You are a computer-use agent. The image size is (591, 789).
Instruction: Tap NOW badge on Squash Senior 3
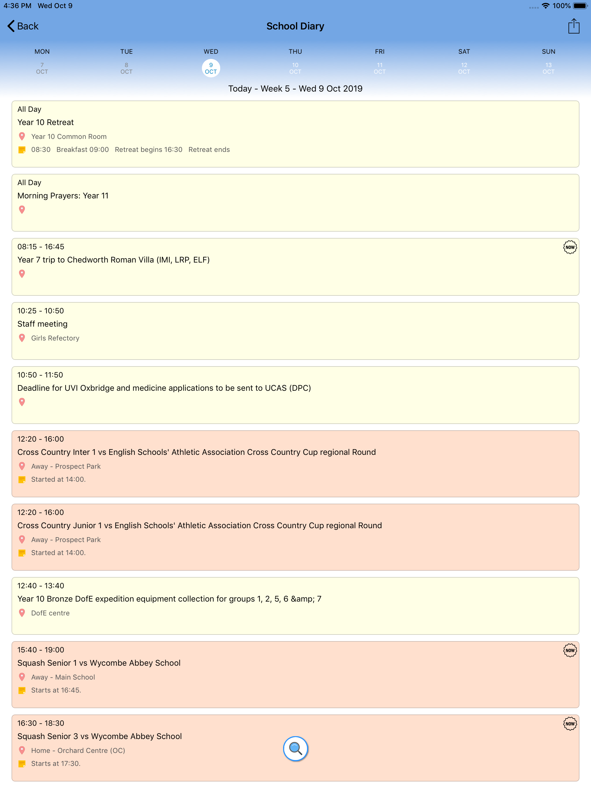[570, 723]
